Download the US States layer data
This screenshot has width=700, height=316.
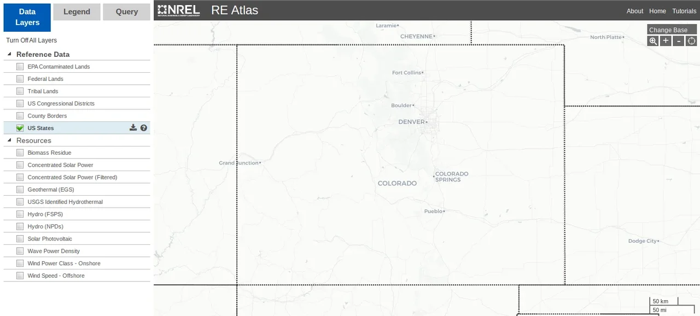coord(133,128)
